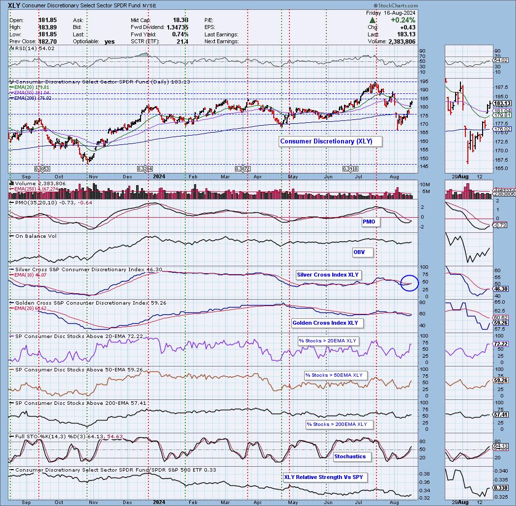Viewport: 516px width, 506px height.
Task: Click the Consumer Discretionary (XLY) annotation box
Action: pos(330,141)
